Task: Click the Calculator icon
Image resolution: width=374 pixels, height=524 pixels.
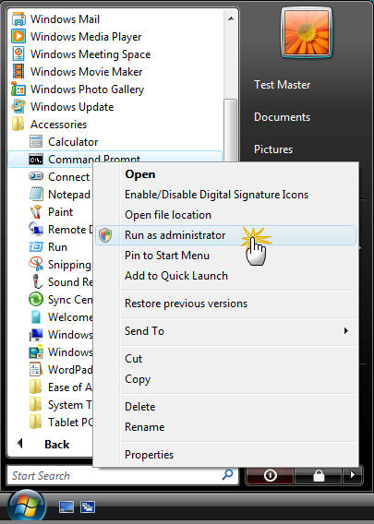Action: pyautogui.click(x=36, y=141)
